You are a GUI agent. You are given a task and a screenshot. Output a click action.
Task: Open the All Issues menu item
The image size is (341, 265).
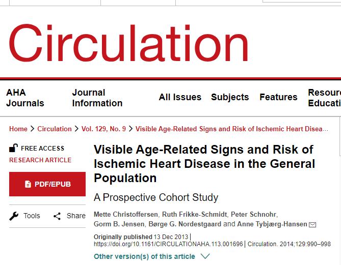[x=180, y=97]
